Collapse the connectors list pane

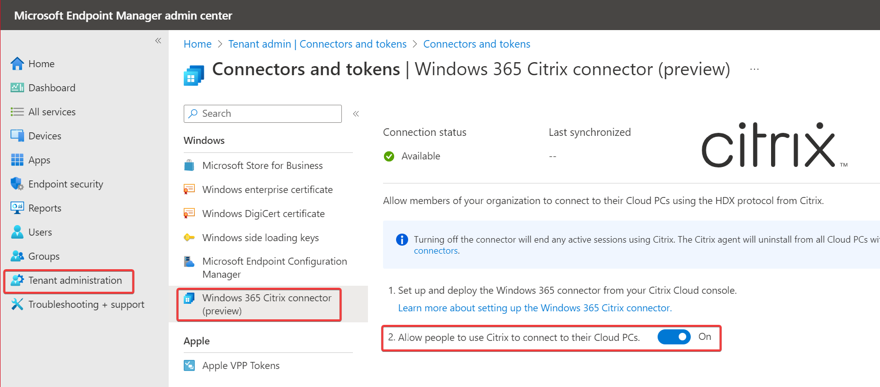(x=356, y=114)
